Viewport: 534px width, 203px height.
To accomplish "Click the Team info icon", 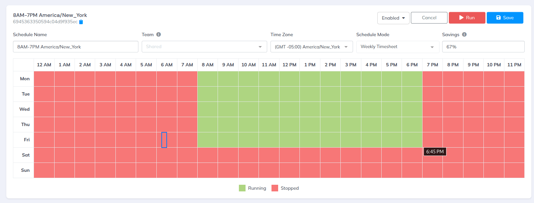I will (x=158, y=34).
